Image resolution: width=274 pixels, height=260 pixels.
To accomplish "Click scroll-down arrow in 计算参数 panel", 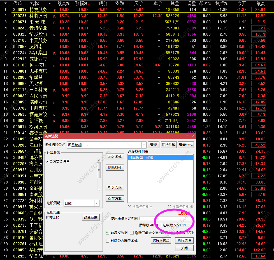I will coord(99,190).
